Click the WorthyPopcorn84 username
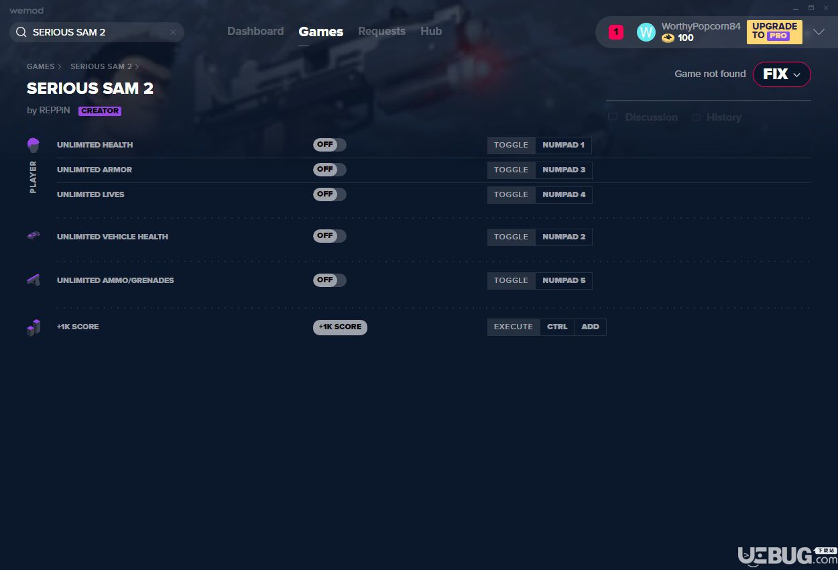Screen dimensions: 838x570 tap(701, 26)
